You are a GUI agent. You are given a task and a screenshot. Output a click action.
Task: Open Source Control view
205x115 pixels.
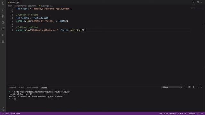point(3,16)
